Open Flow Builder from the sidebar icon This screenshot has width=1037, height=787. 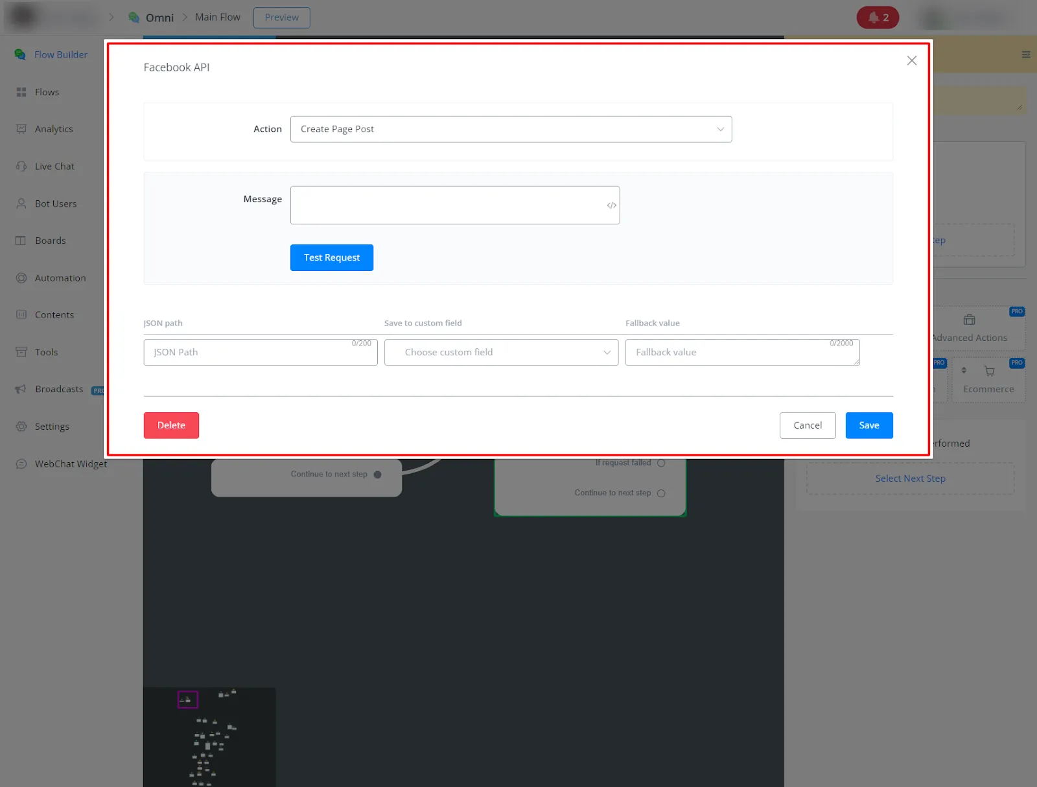click(20, 54)
